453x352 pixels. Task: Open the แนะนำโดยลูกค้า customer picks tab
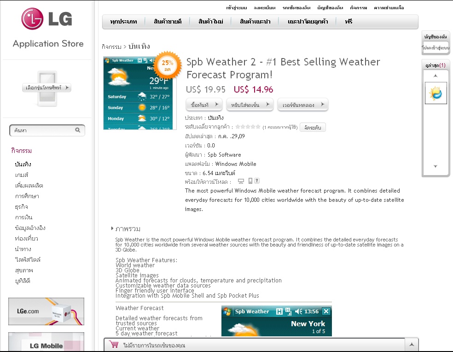308,21
